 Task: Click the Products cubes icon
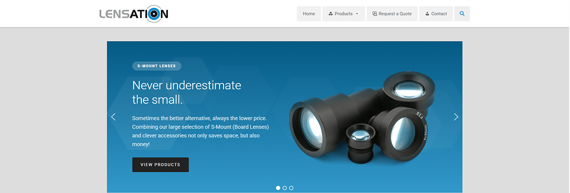pyautogui.click(x=331, y=14)
